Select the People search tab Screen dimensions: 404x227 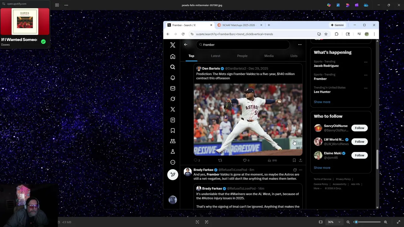(x=242, y=56)
